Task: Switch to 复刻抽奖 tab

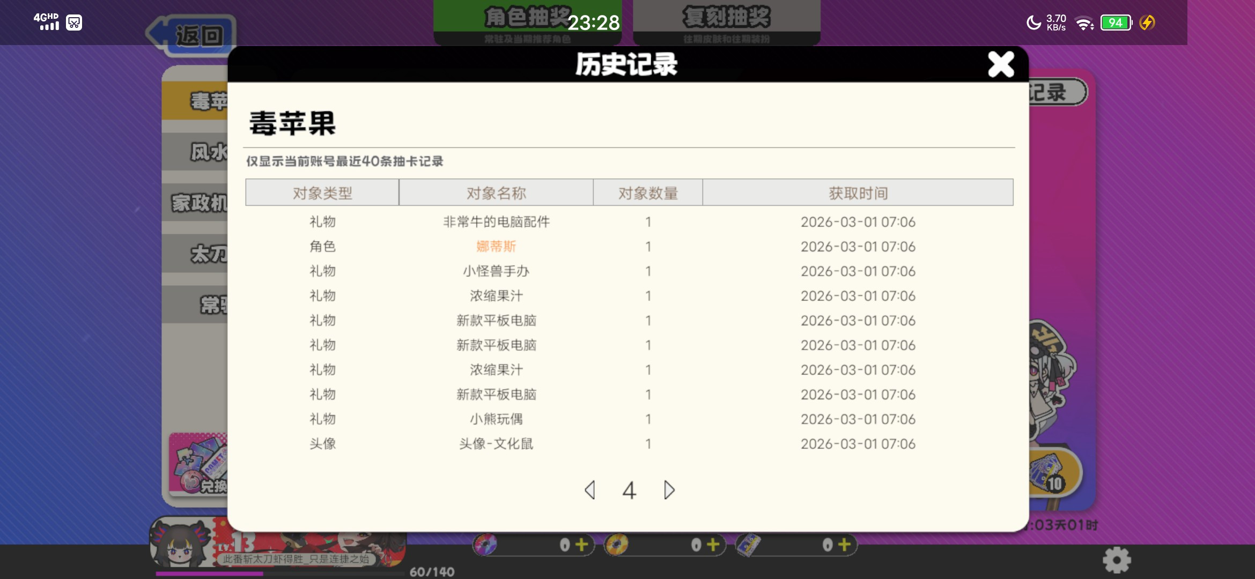Action: [x=726, y=23]
